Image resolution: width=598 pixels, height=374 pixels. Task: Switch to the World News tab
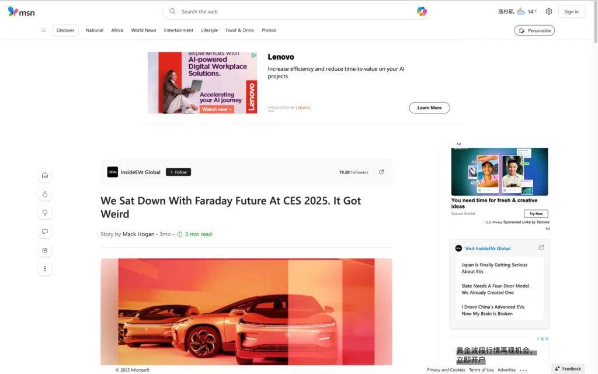click(x=143, y=30)
